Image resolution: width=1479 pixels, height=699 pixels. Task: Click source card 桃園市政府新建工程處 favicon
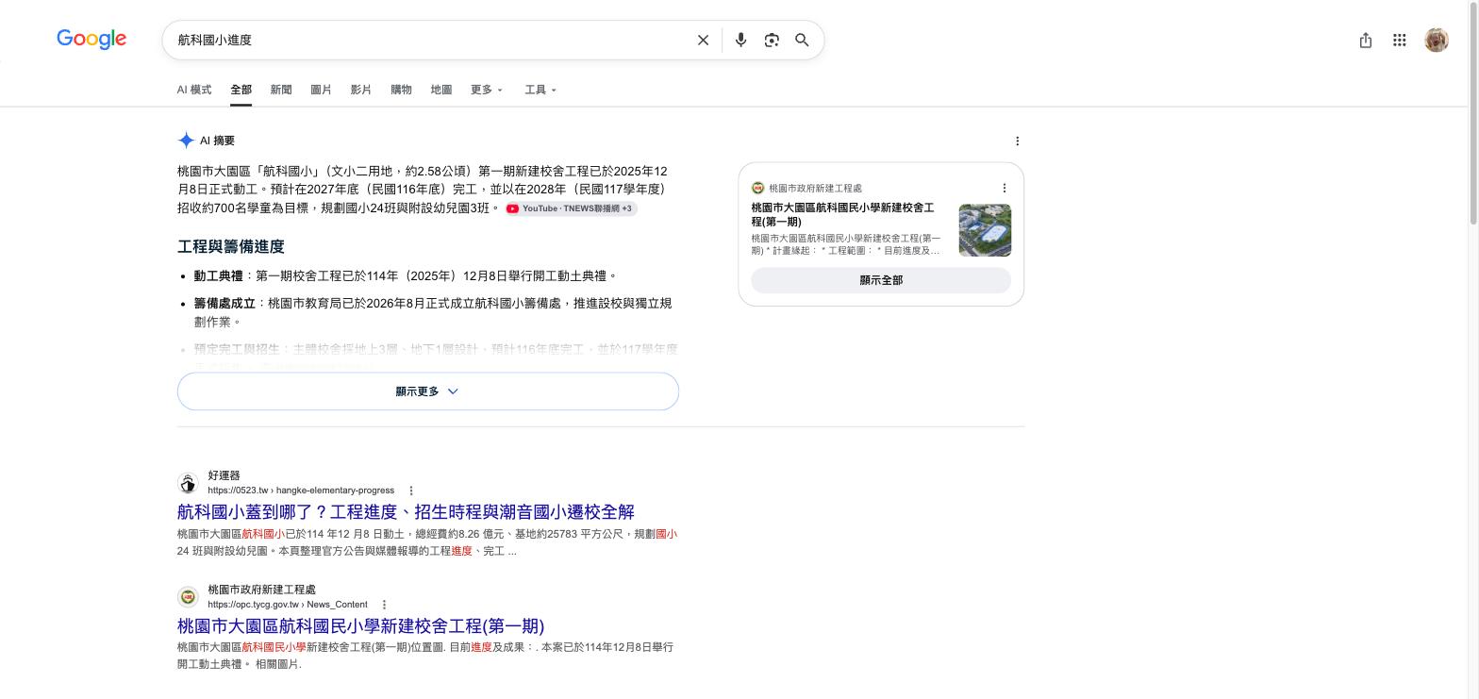(757, 188)
